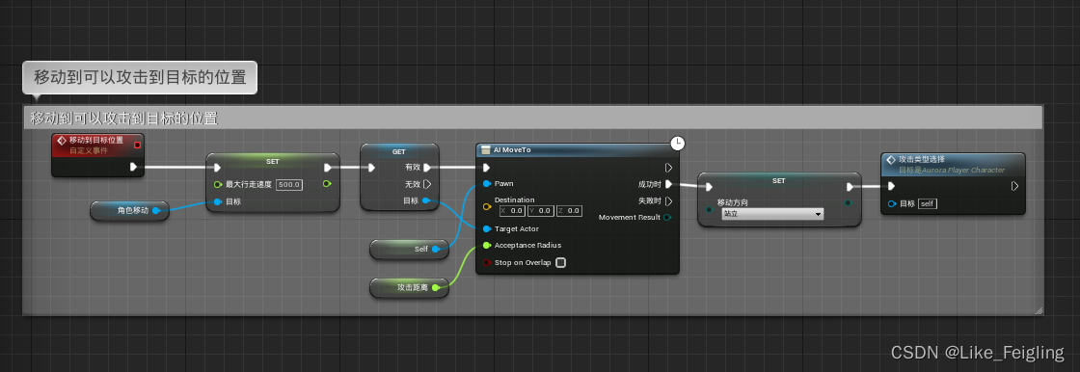Click the floating comment bubble above the box
The height and width of the screenshot is (372, 1080).
[140, 77]
